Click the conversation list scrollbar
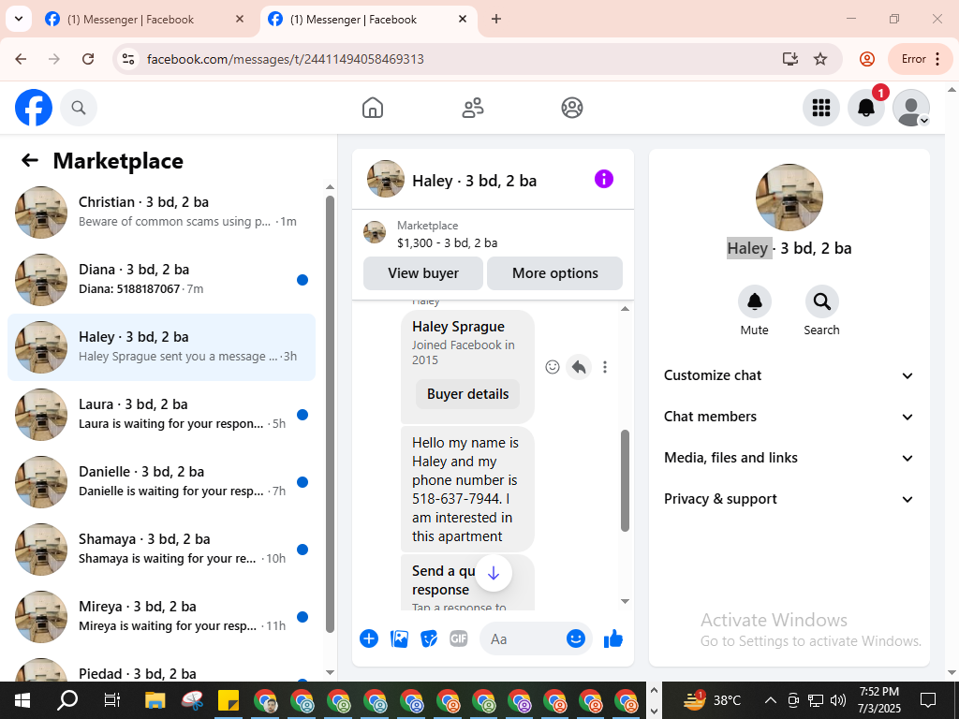This screenshot has width=959, height=719. click(331, 414)
